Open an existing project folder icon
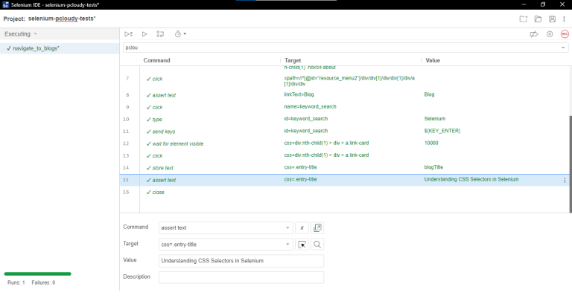The width and height of the screenshot is (572, 304). 538,19
